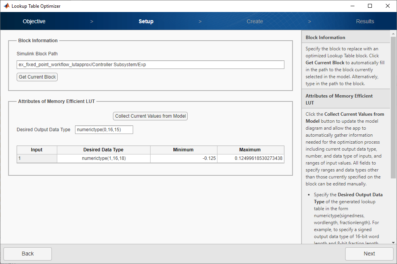Maximize the Lookup Table Optimizer window
Image resolution: width=397 pixels, height=264 pixels.
[x=370, y=6]
